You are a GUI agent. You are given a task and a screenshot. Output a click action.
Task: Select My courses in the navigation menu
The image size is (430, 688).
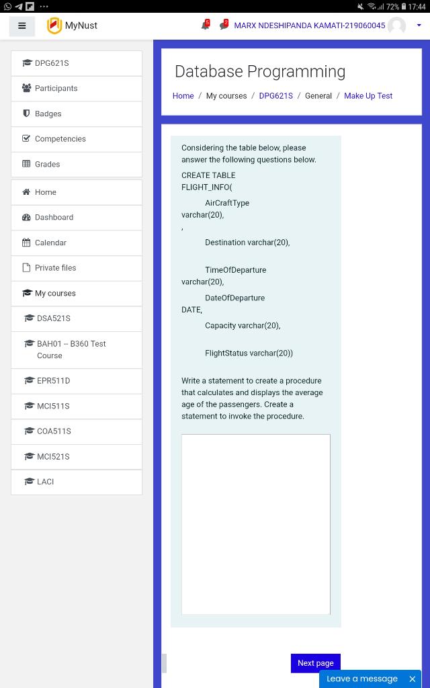pyautogui.click(x=54, y=294)
